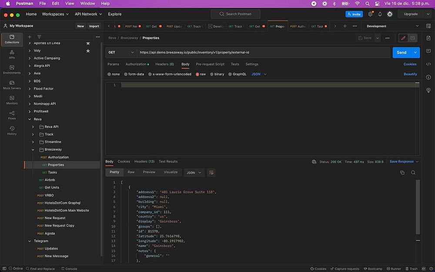Open the Monitors sidebar panel
435x272 pixels.
12,100
